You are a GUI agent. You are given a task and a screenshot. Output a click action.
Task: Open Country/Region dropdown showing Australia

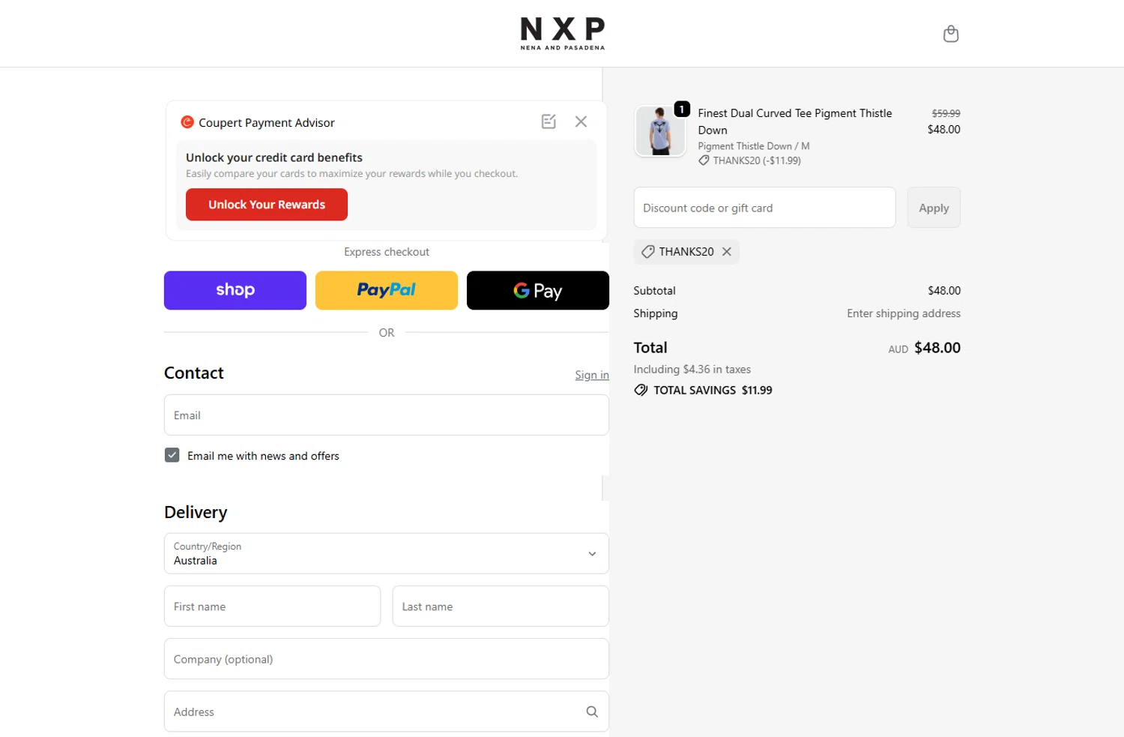pos(387,553)
